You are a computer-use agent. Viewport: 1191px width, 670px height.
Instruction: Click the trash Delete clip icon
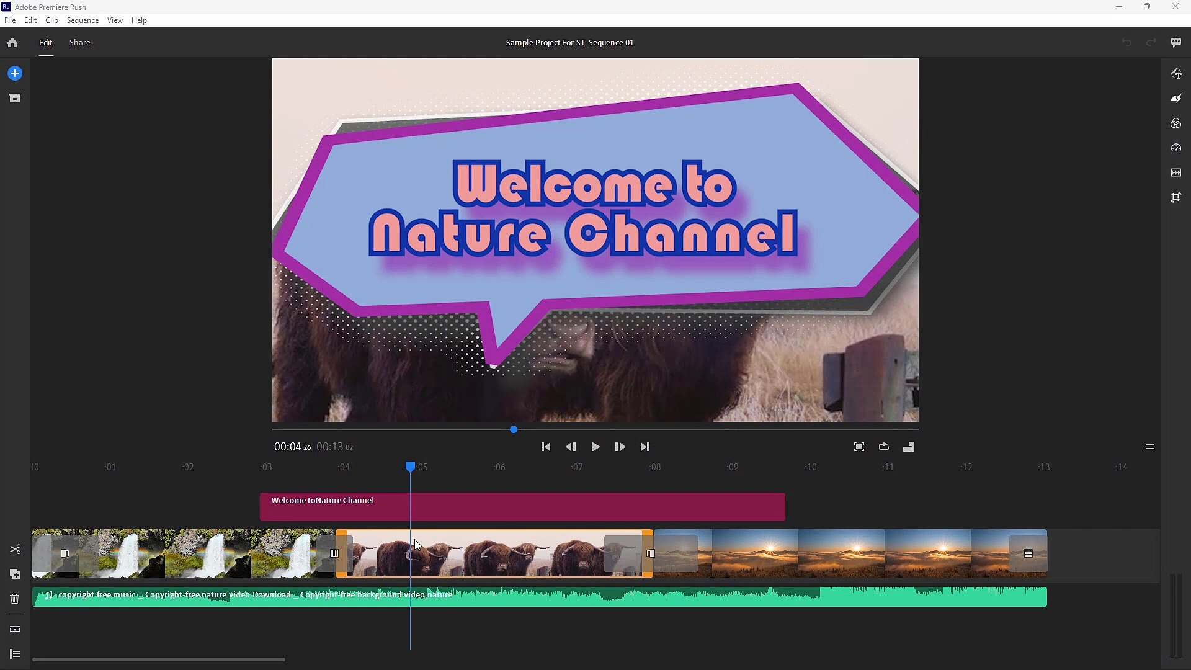[15, 599]
